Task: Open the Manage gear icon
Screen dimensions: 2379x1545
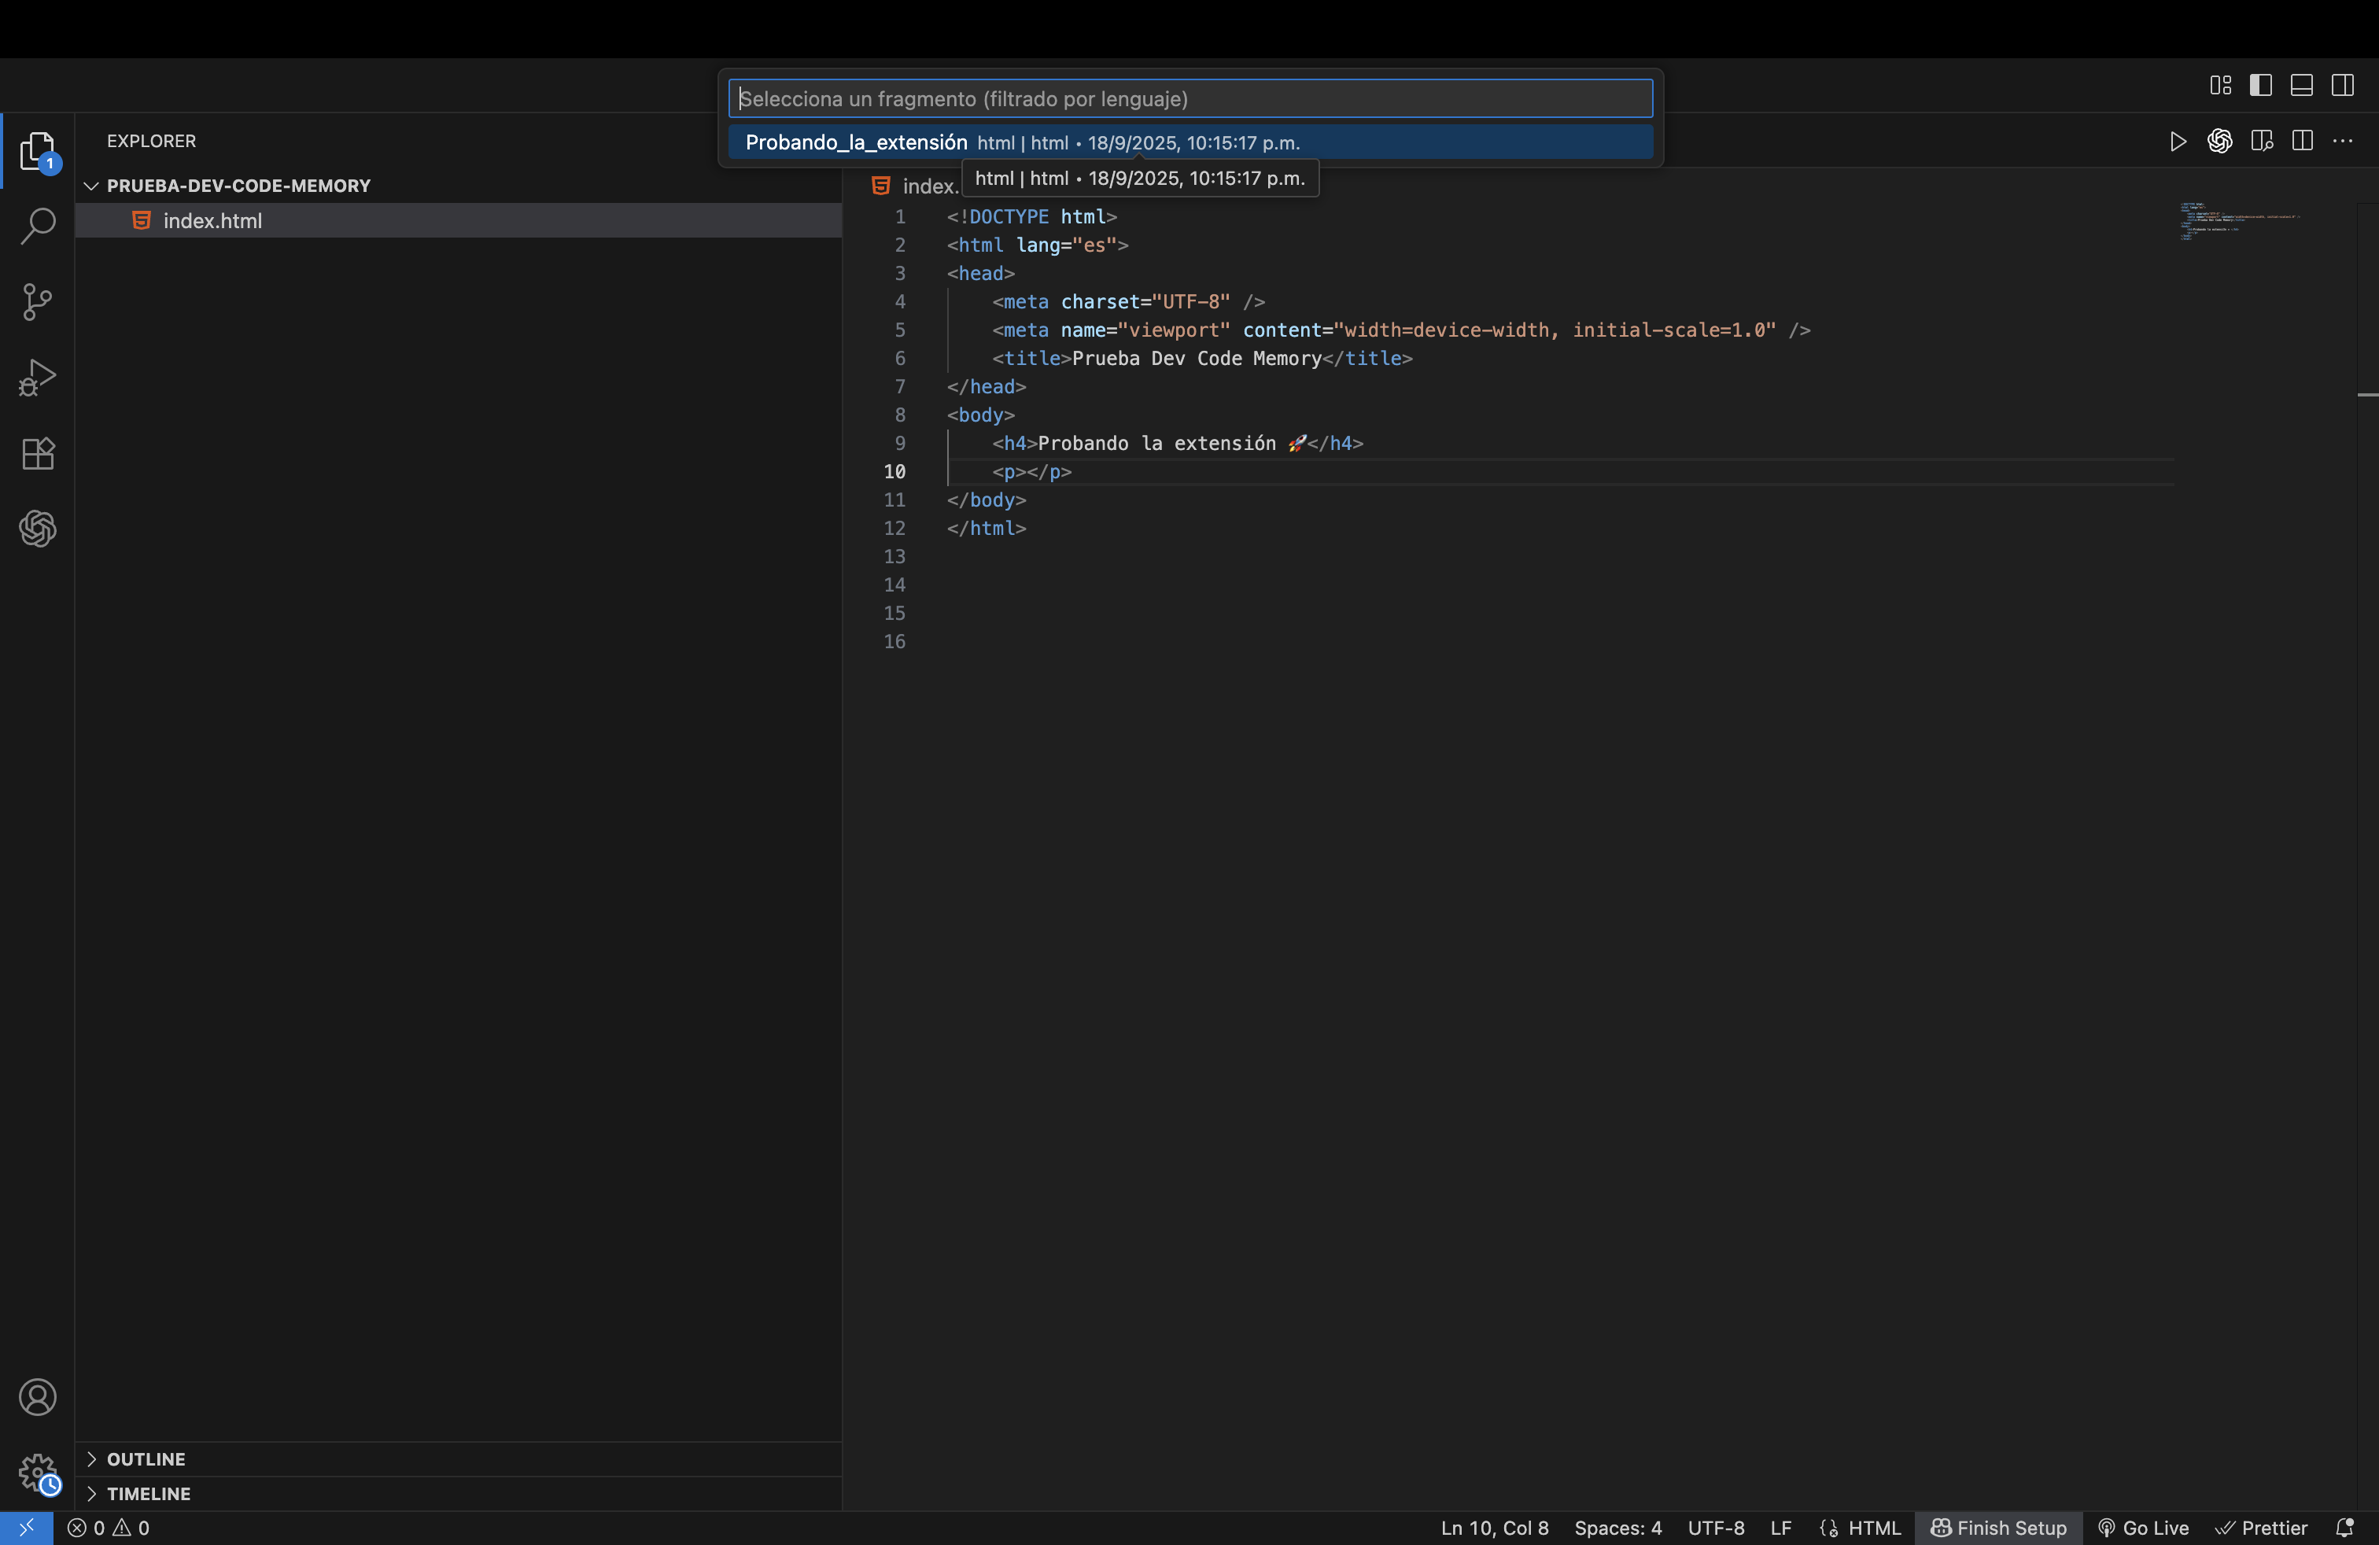Action: (x=38, y=1473)
